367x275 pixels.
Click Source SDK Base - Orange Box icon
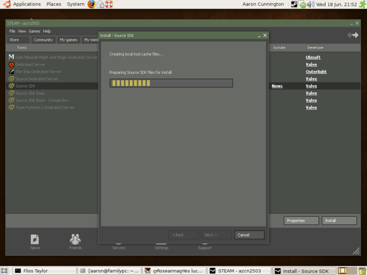[x=11, y=100]
